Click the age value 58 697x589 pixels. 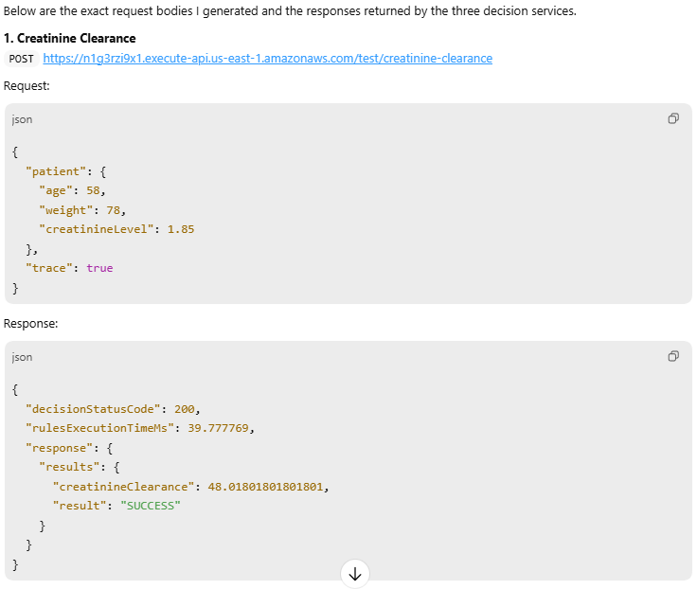(x=93, y=190)
